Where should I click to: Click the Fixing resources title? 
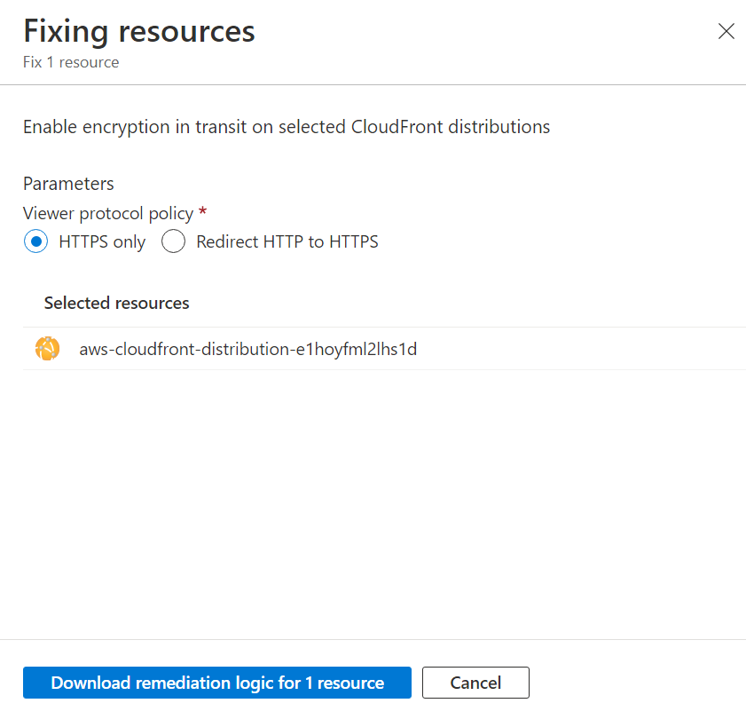[139, 31]
